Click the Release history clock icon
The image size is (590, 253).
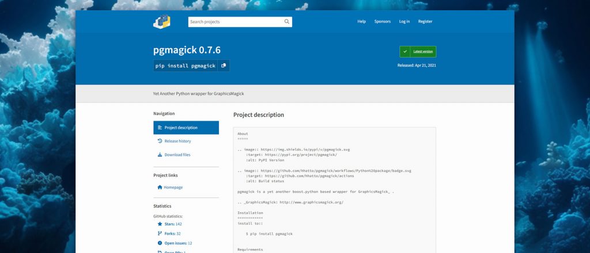point(160,141)
